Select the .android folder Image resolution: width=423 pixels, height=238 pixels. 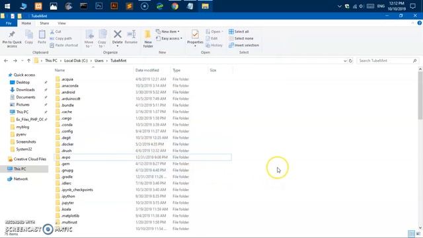[x=68, y=93]
